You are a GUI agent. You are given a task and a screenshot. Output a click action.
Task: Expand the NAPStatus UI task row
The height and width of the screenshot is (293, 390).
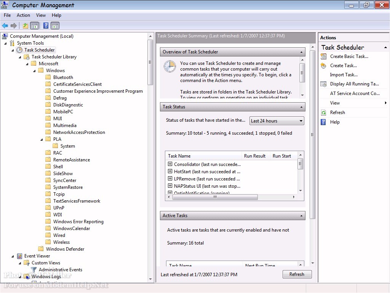170,186
